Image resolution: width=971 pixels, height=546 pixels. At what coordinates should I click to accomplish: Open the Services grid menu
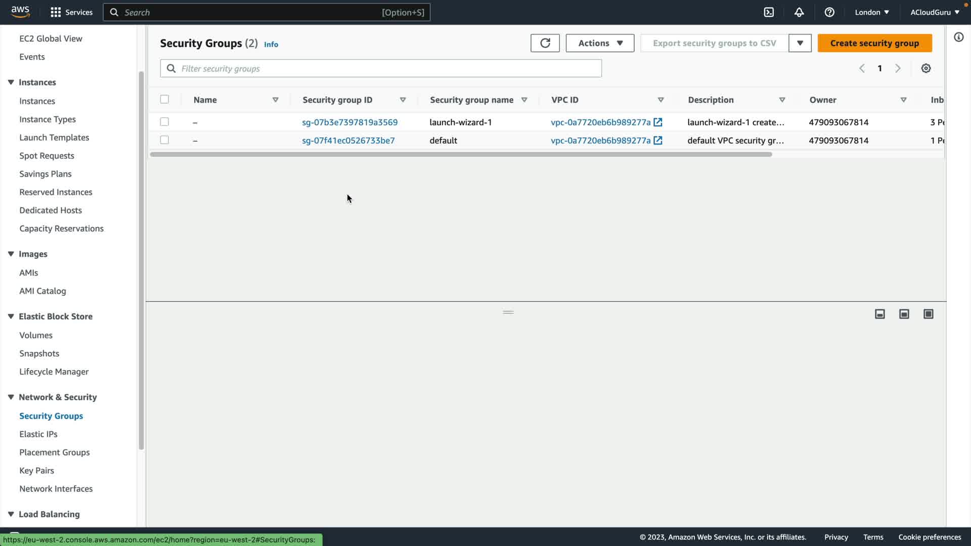point(56,12)
